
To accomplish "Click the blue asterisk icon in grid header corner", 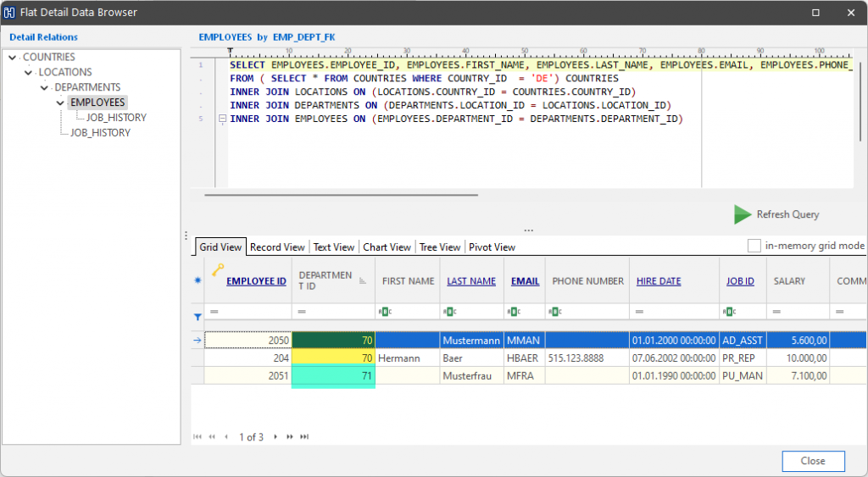I will 198,280.
